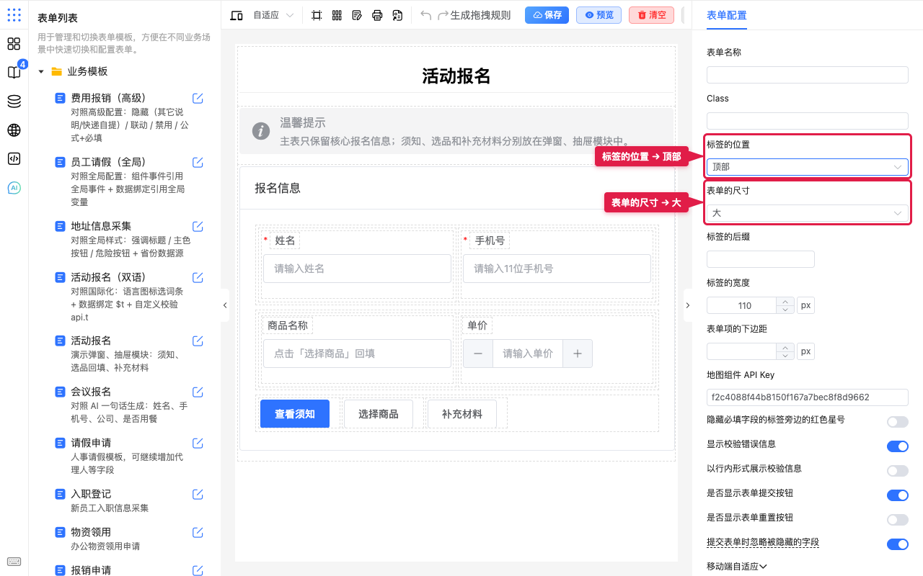The width and height of the screenshot is (923, 576).
Task: Click the grid layout icon in the toolbar
Action: [x=337, y=15]
